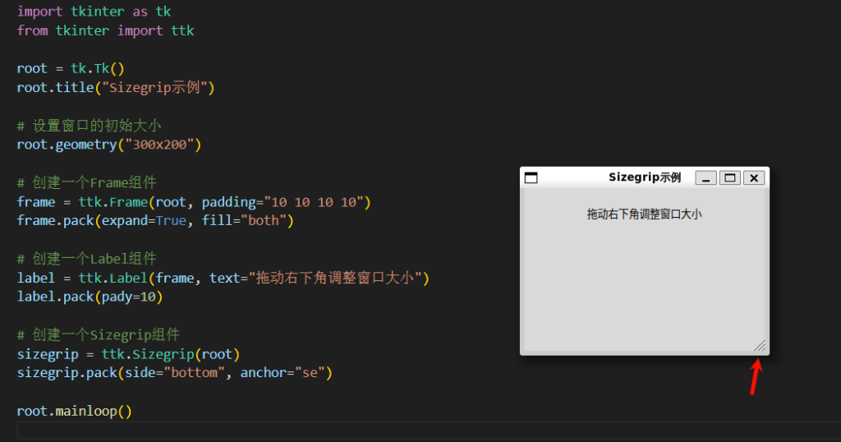Click the window menu icon in Sizegrip title bar
Viewport: 841px width, 442px height.
531,177
